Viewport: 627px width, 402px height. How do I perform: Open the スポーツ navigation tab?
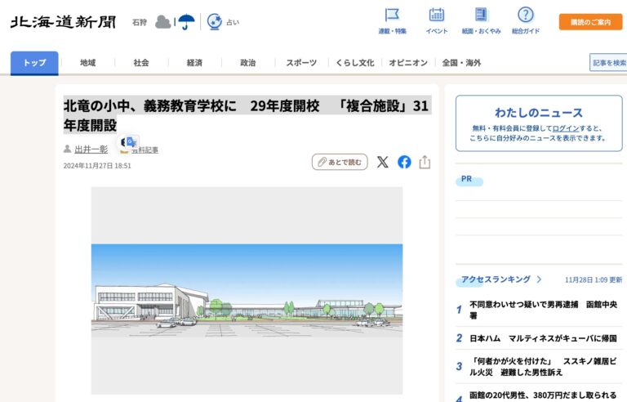[301, 63]
